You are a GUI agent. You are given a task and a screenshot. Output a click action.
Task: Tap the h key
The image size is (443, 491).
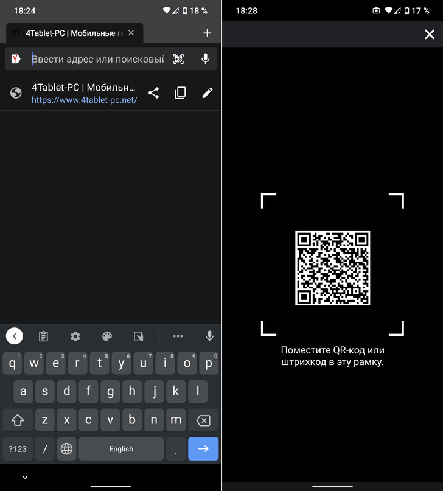pos(132,391)
